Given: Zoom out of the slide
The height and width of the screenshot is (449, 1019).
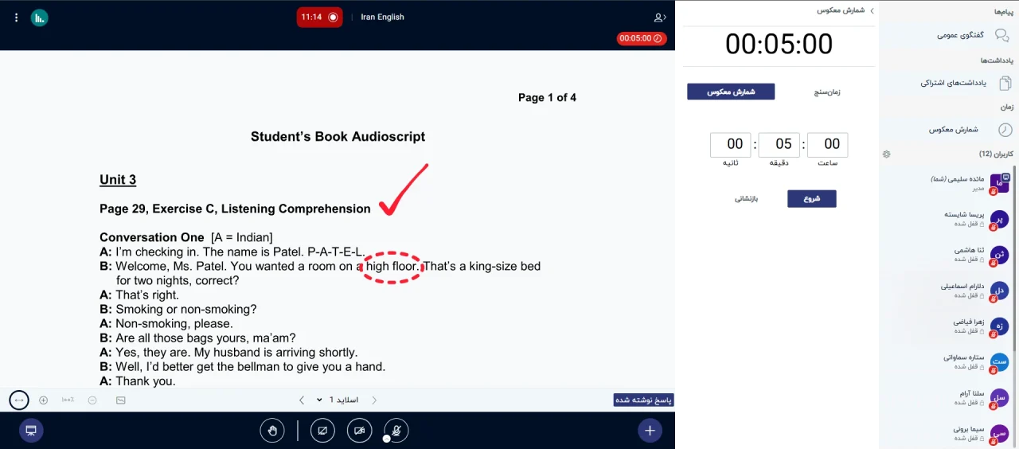Looking at the screenshot, I should pyautogui.click(x=92, y=400).
